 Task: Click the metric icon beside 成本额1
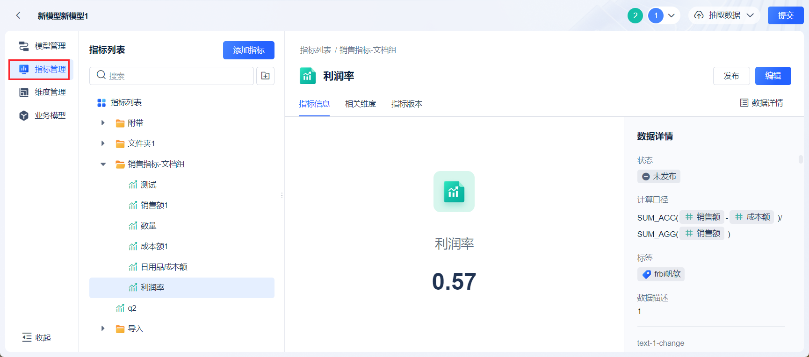133,246
